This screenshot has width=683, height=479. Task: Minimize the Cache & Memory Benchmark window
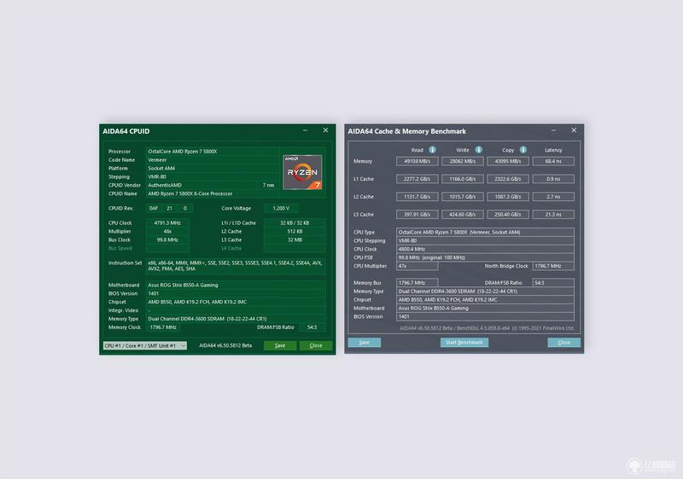553,130
